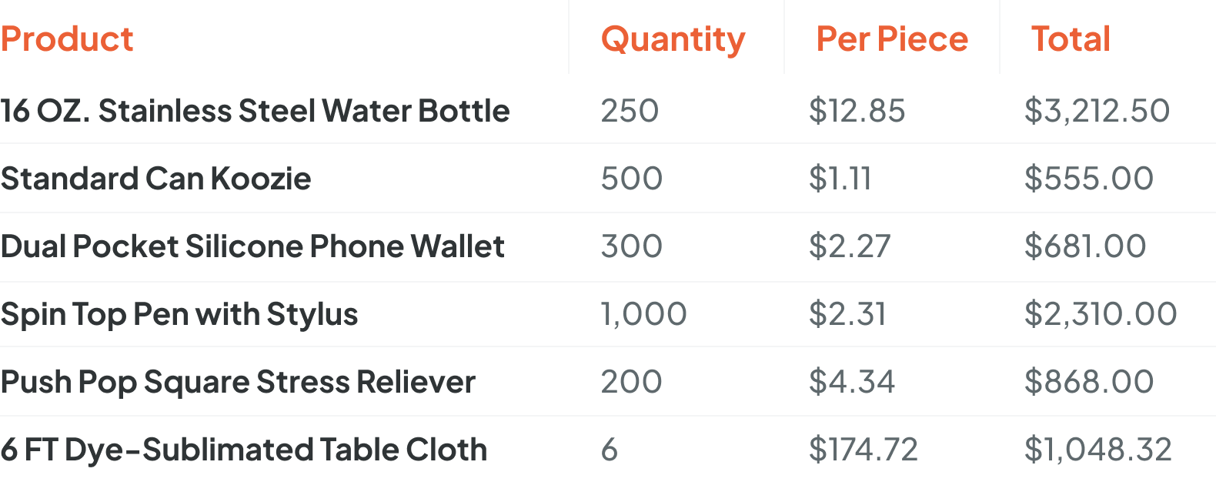This screenshot has width=1216, height=502.
Task: Click the $174.72 table cloth price
Action: [x=863, y=450]
